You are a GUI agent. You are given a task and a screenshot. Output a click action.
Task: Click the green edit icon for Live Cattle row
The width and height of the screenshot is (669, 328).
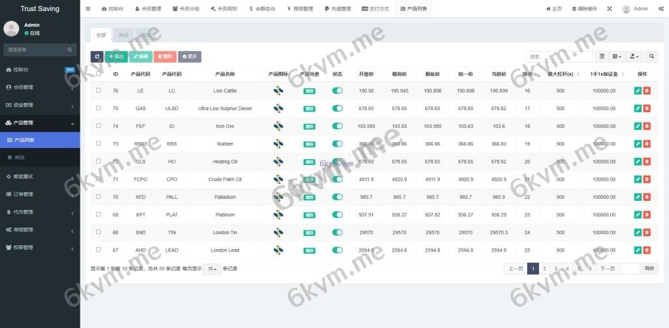tap(638, 91)
